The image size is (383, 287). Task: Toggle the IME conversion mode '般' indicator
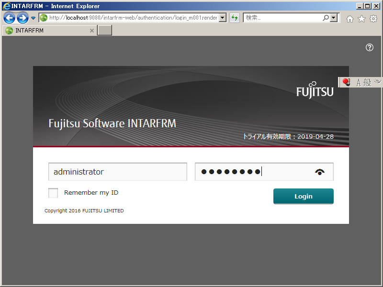click(367, 82)
